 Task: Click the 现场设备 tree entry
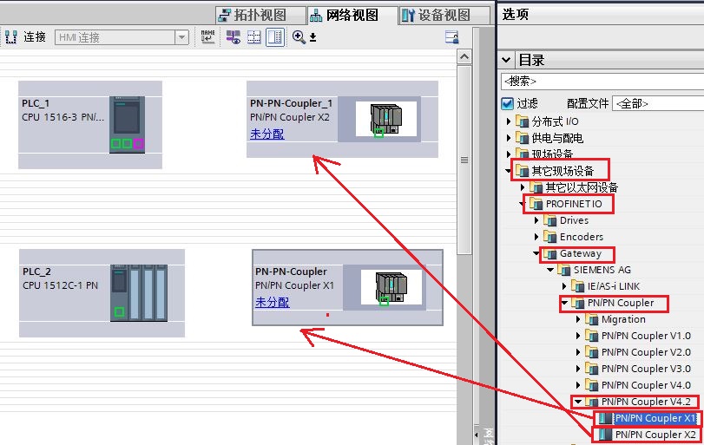pyautogui.click(x=552, y=154)
